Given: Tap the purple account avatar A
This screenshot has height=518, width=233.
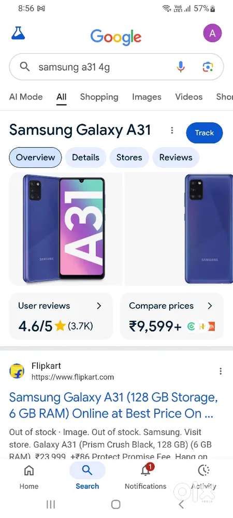Looking at the screenshot, I should (212, 33).
